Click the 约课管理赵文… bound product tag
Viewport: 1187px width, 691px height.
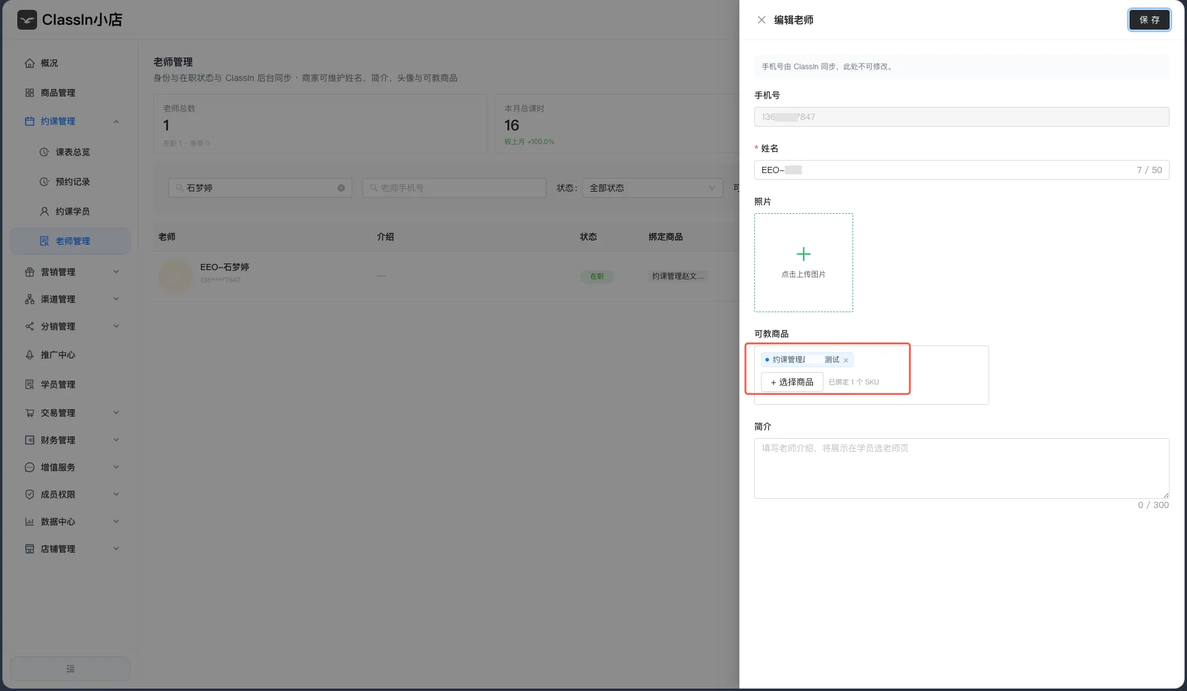pos(678,276)
